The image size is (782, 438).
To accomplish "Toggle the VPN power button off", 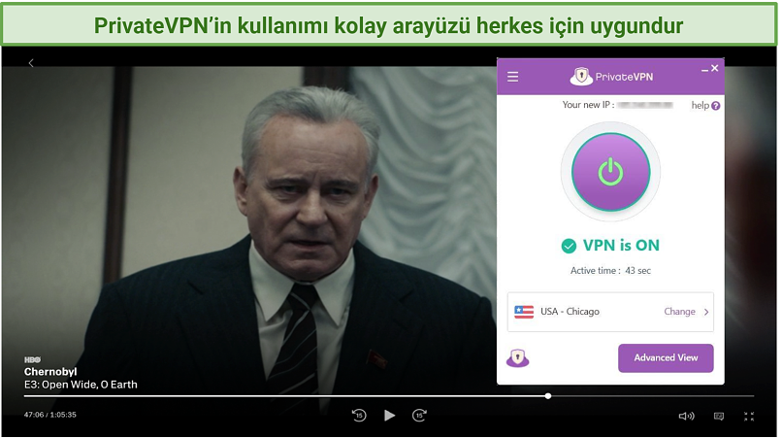I will 610,172.
